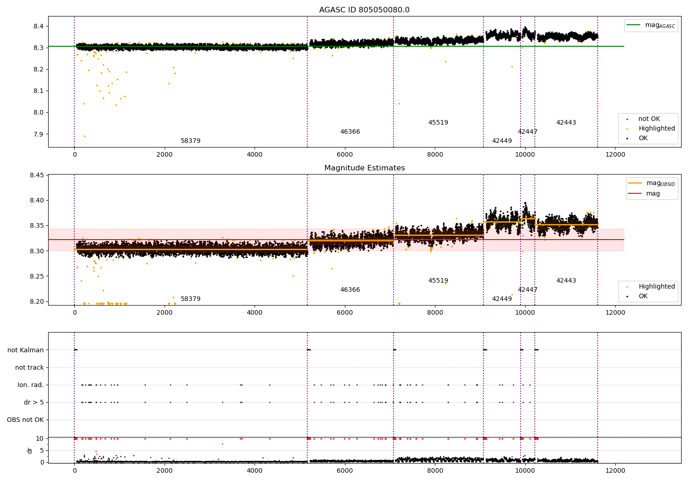The width and height of the screenshot is (688, 481).
Task: Click the 8.20 y-tick on middle plot
Action: (37, 301)
